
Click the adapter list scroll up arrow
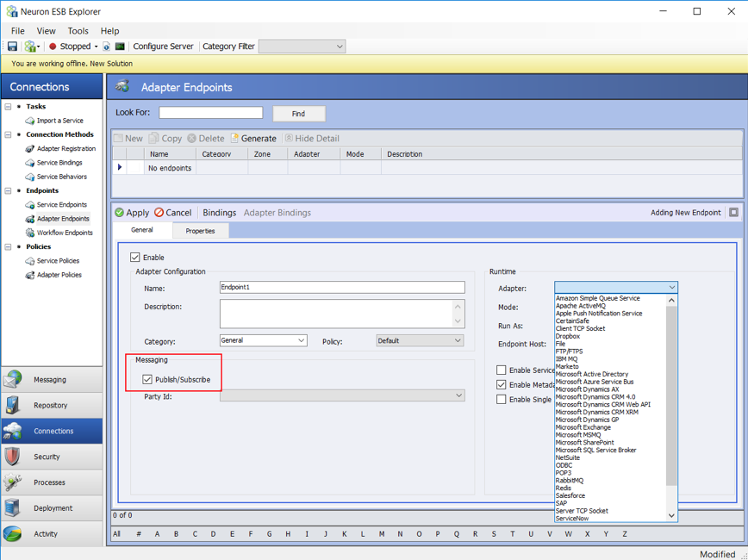(x=671, y=301)
